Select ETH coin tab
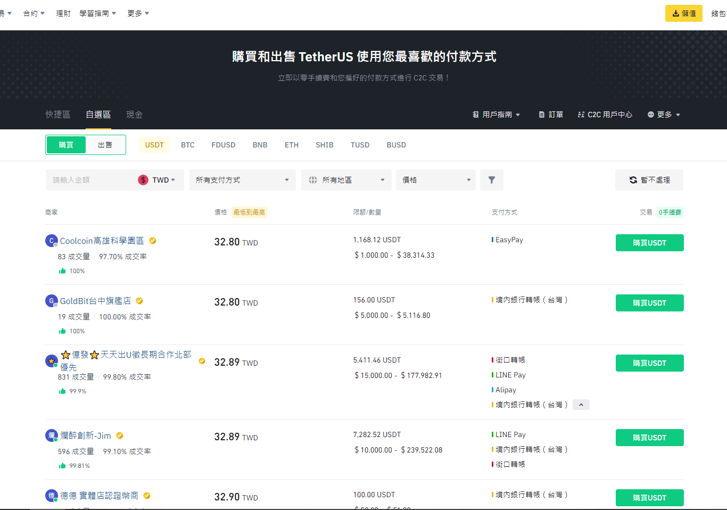The width and height of the screenshot is (727, 510). pos(292,145)
